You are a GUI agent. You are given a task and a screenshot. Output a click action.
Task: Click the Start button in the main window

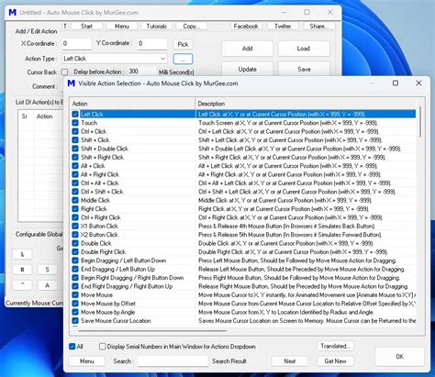pos(86,26)
